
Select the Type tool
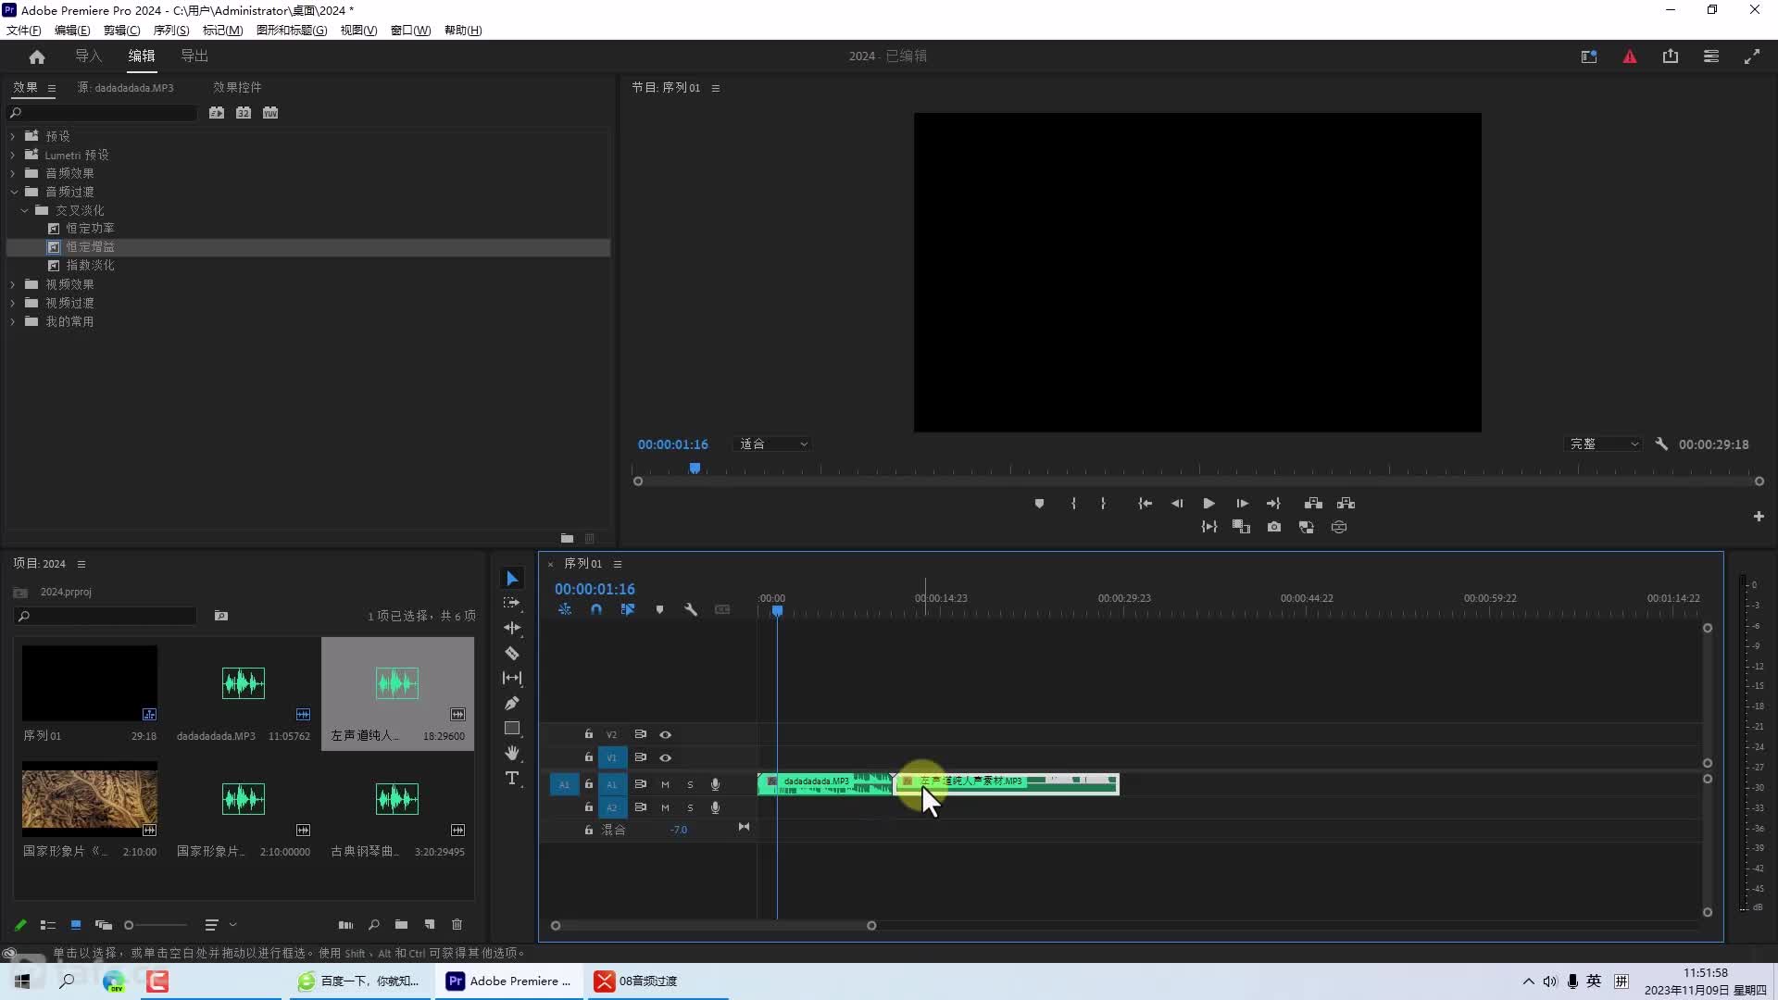tap(512, 779)
